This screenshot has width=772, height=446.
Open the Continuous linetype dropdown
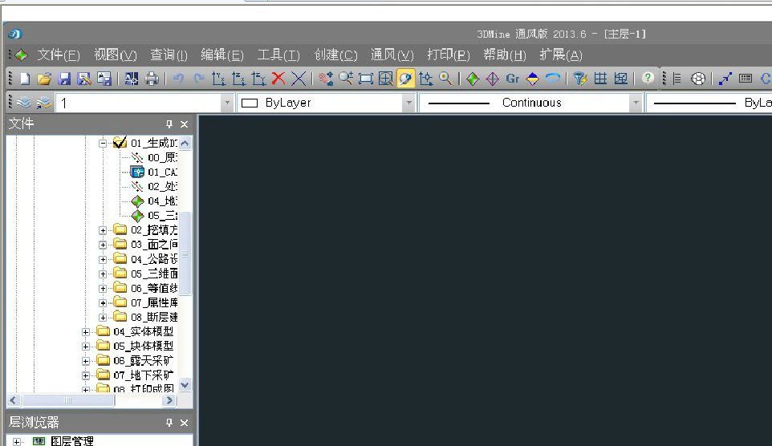pos(636,103)
